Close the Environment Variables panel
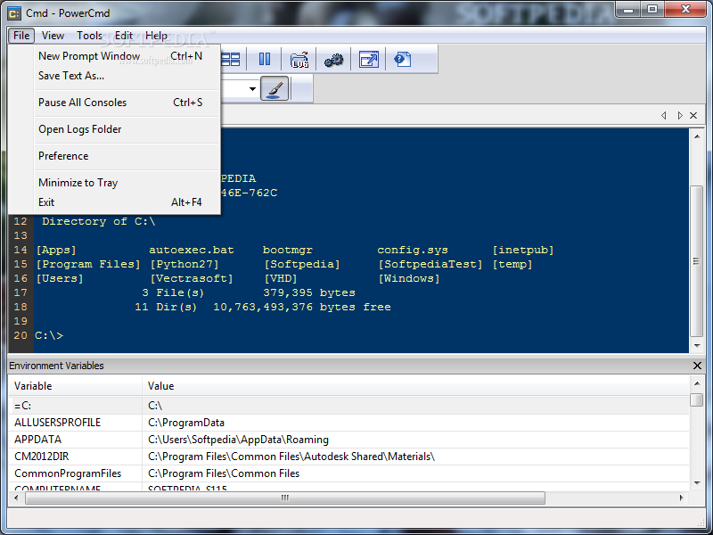Viewport: 713px width, 535px height. pos(697,366)
